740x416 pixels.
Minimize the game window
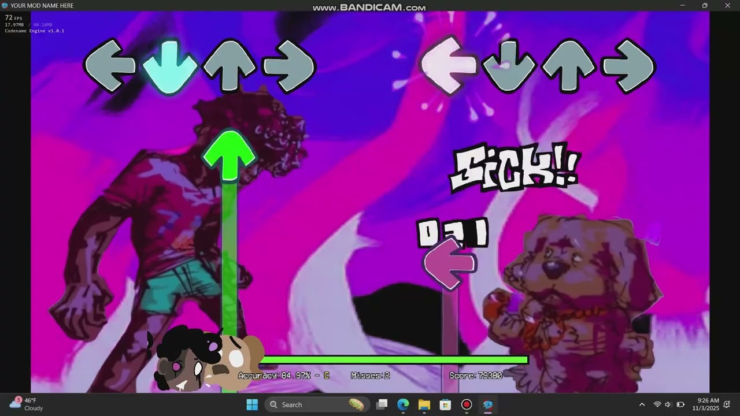682,5
